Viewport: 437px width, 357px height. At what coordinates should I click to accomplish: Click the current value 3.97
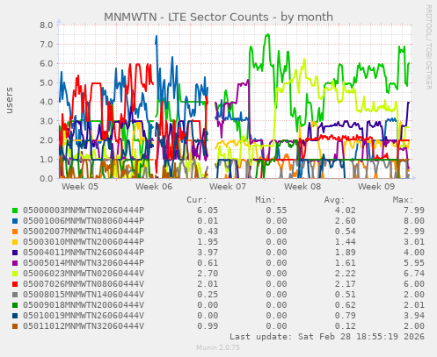pyautogui.click(x=208, y=253)
